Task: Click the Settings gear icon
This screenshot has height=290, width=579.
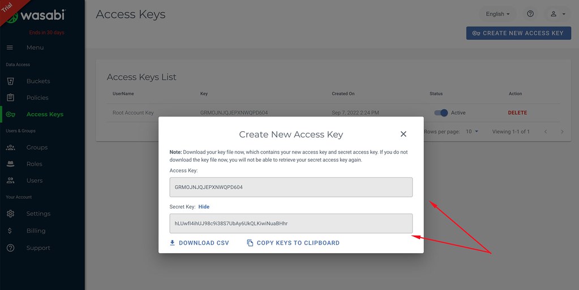Action: pyautogui.click(x=10, y=214)
